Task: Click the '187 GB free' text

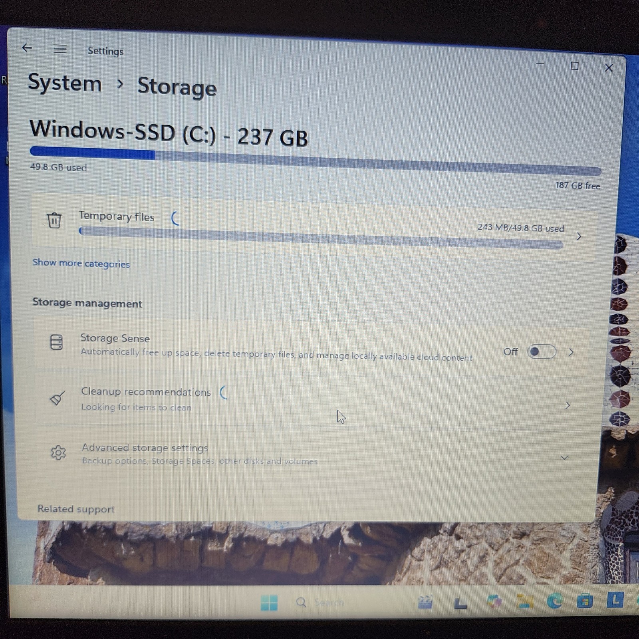Action: [x=577, y=185]
